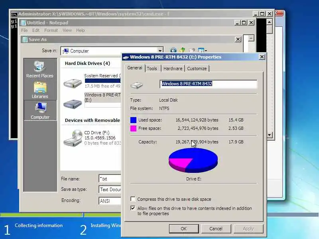The width and height of the screenshot is (319, 239).
Task: Click the magenta Free space color swatch
Action: 133,128
